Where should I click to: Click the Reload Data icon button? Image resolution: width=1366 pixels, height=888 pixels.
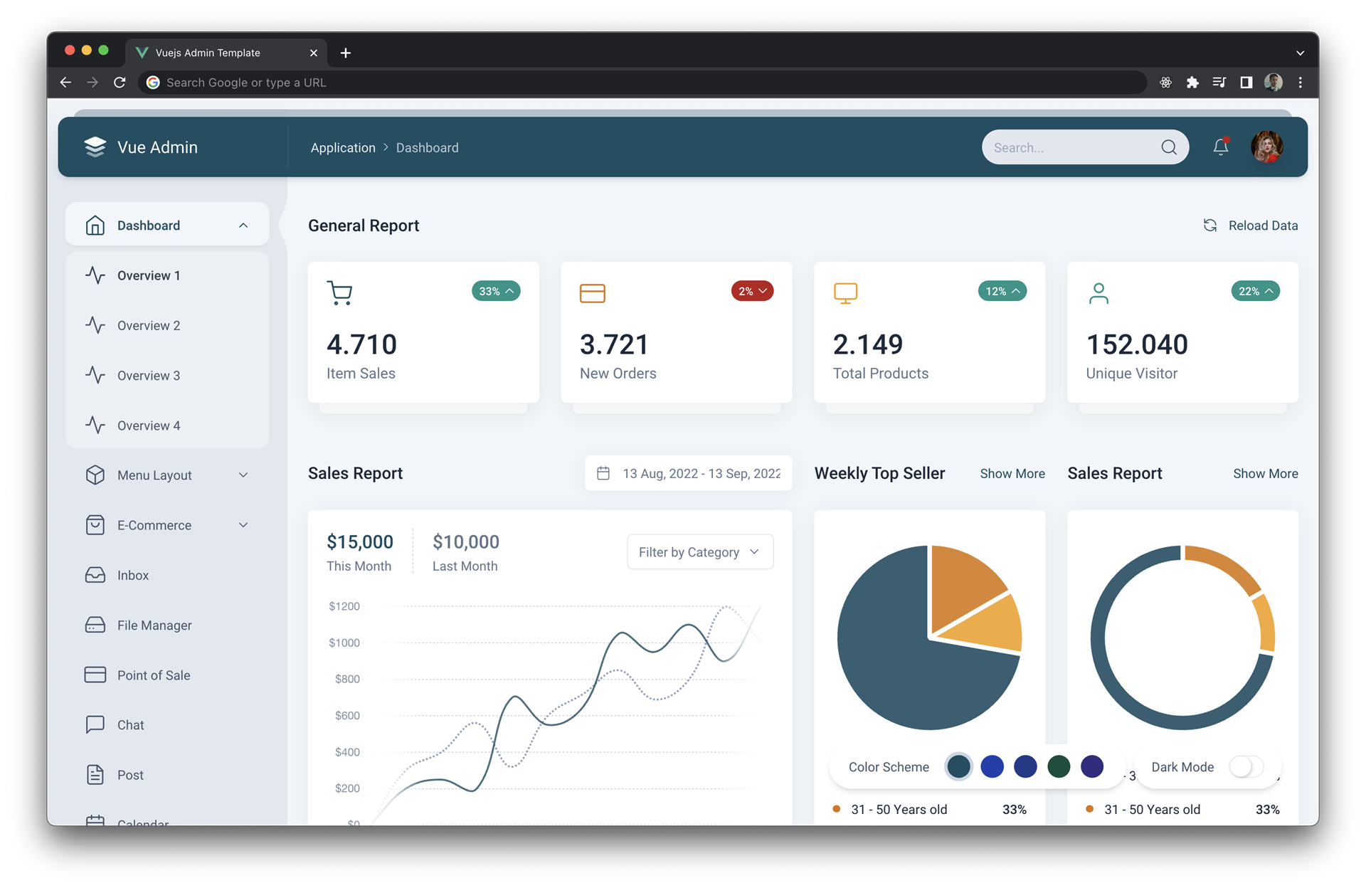pos(1209,226)
